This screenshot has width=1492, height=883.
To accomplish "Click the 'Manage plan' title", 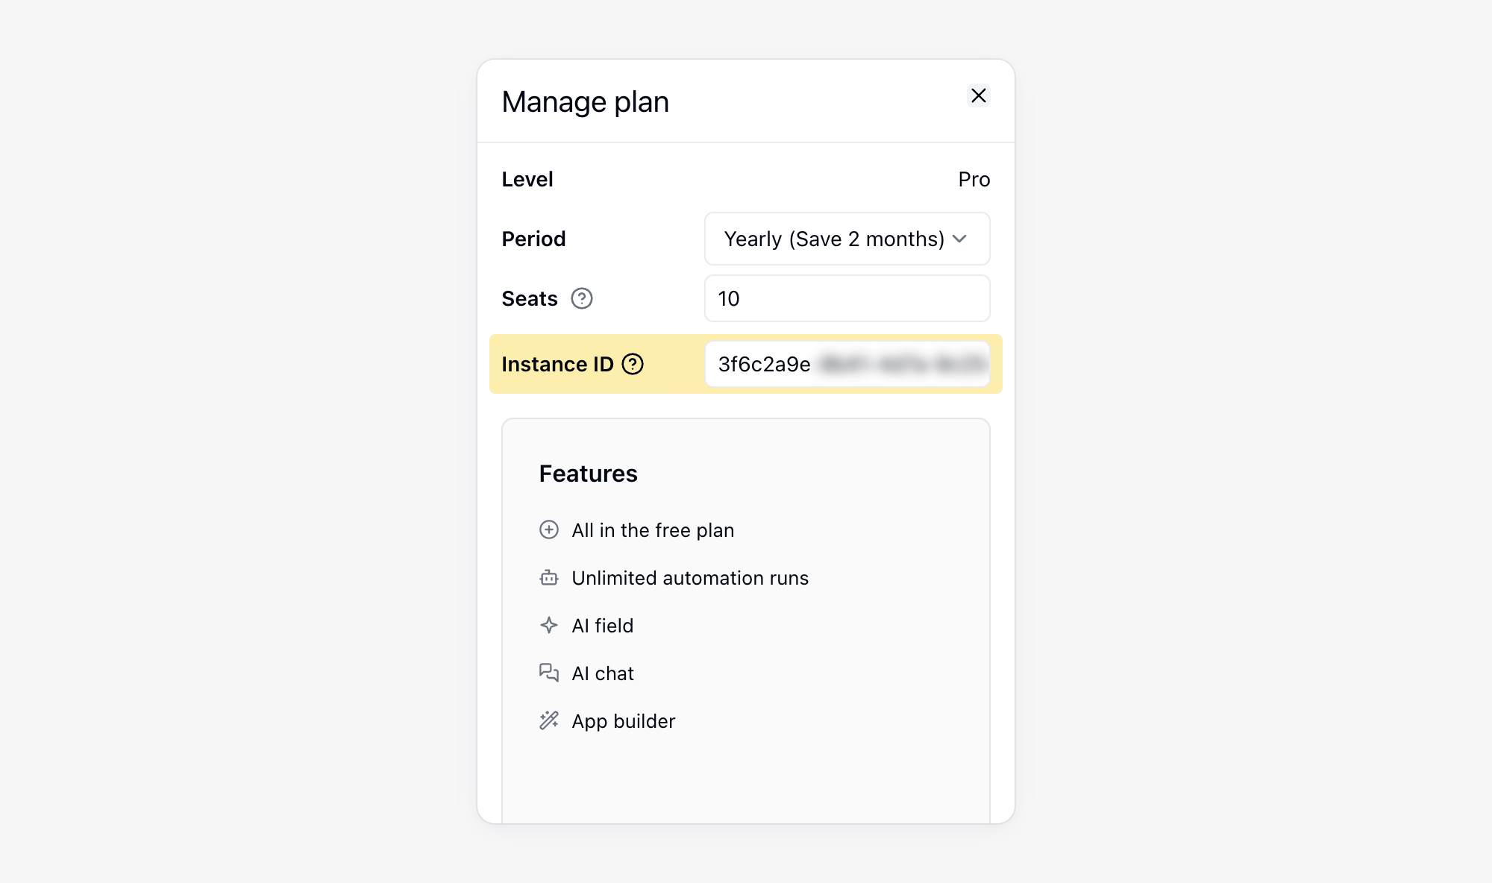I will click(x=586, y=101).
